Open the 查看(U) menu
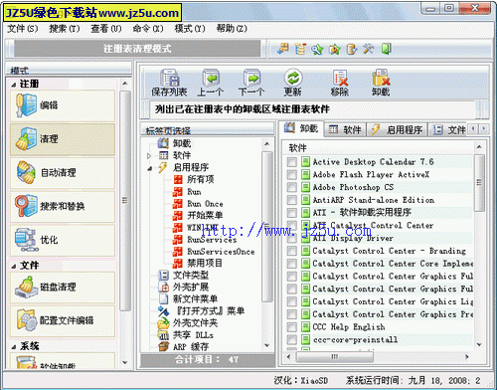Viewport: 497px width, 390px height. [106, 29]
